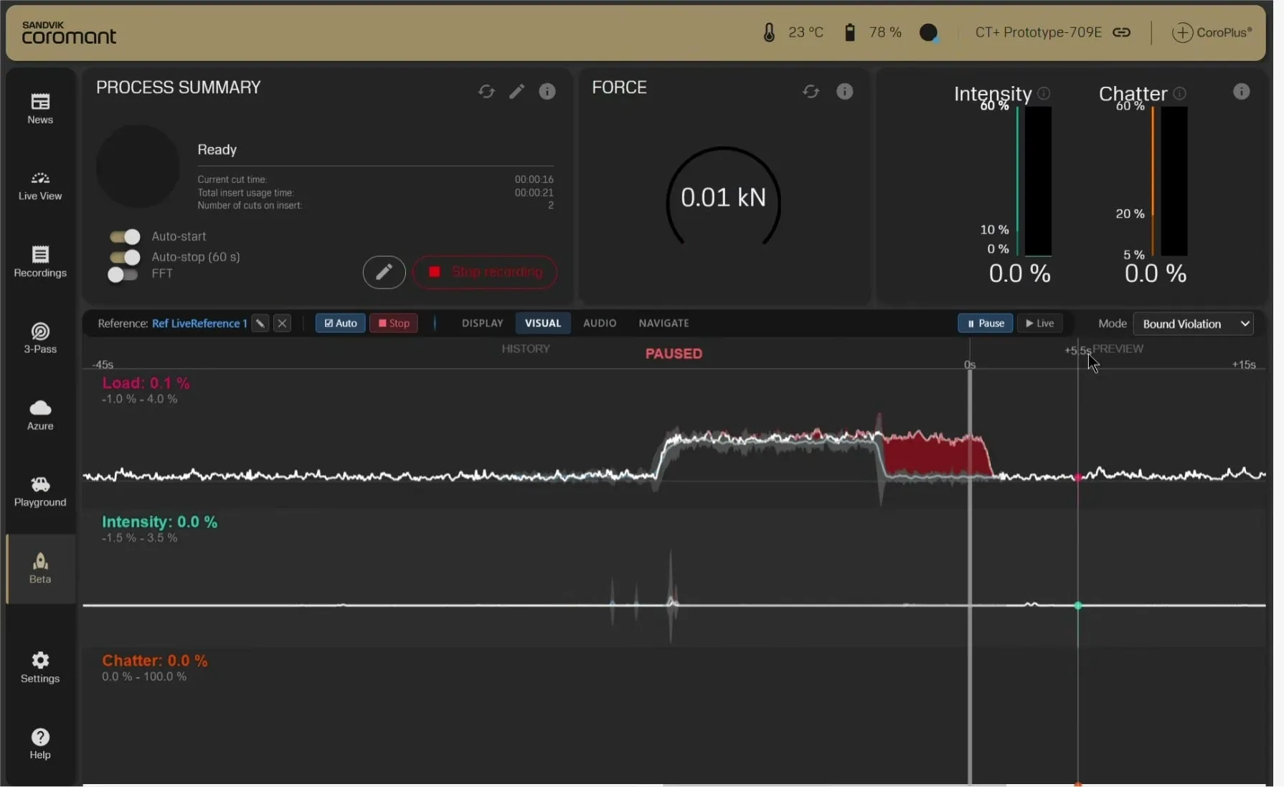This screenshot has height=787, width=1284.
Task: Open the Azure cloud section
Action: [40, 415]
